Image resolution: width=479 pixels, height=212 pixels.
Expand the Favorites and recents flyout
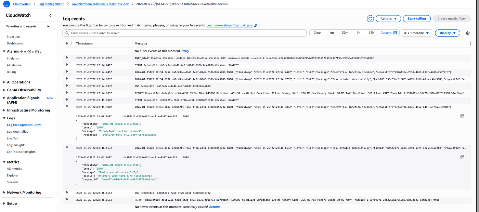point(48,26)
